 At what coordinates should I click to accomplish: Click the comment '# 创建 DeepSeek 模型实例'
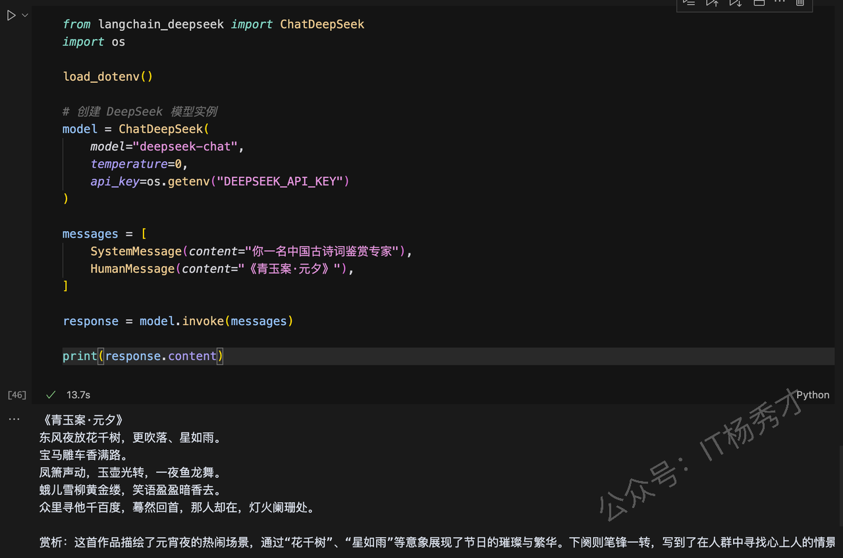[140, 112]
